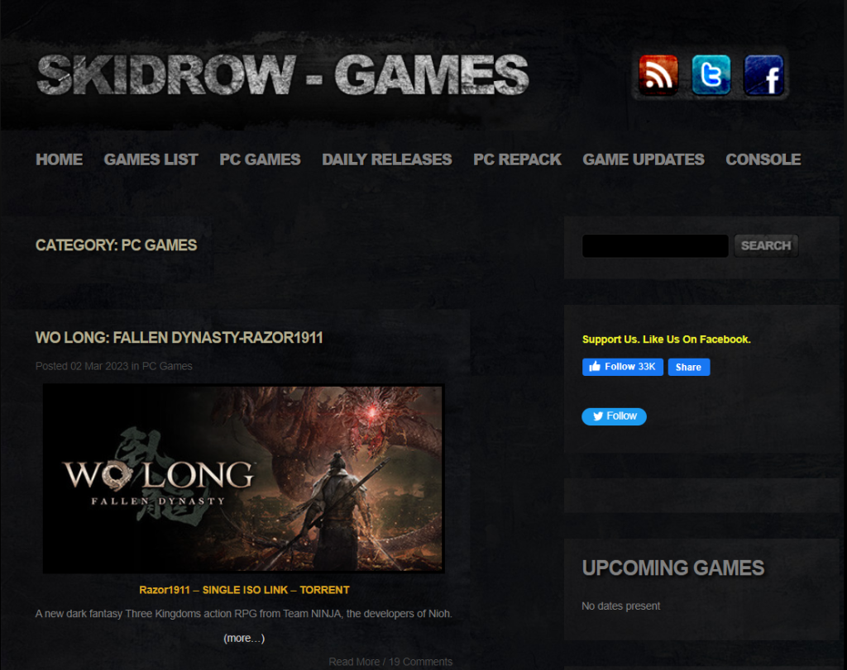Click the 'Posted 02 Mar 2023' date text
This screenshot has height=670, width=847.
pyautogui.click(x=82, y=366)
